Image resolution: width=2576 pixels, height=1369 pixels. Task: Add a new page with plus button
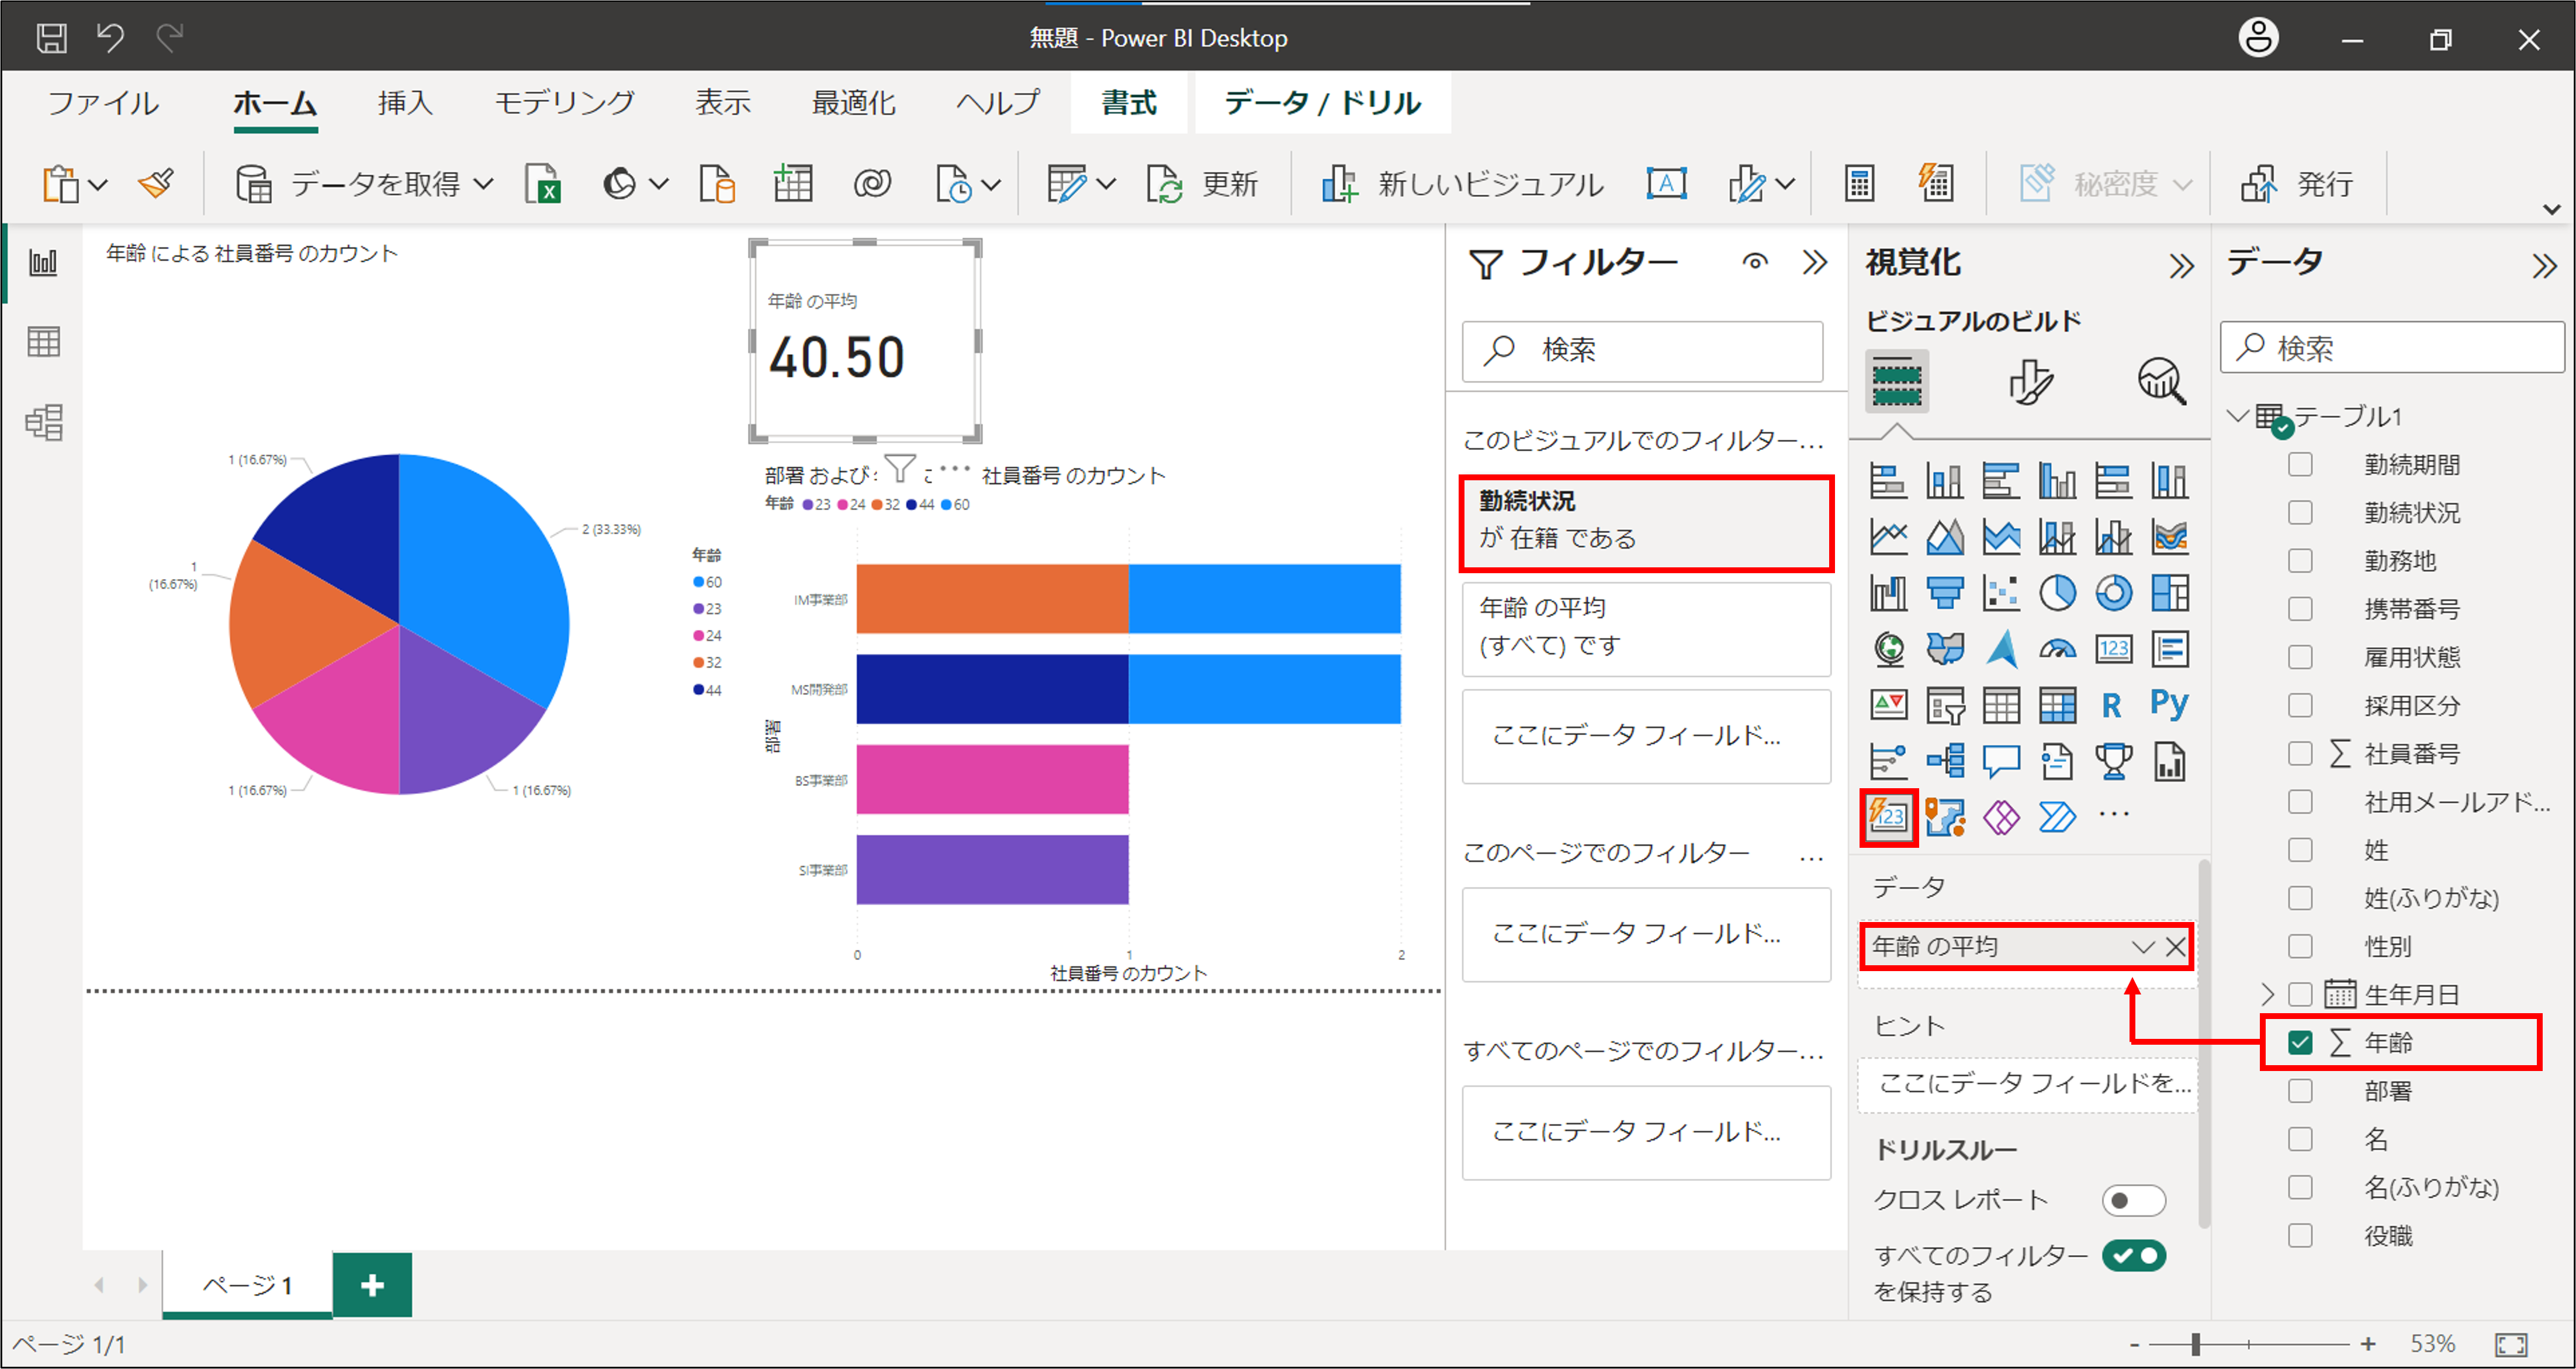tap(372, 1285)
